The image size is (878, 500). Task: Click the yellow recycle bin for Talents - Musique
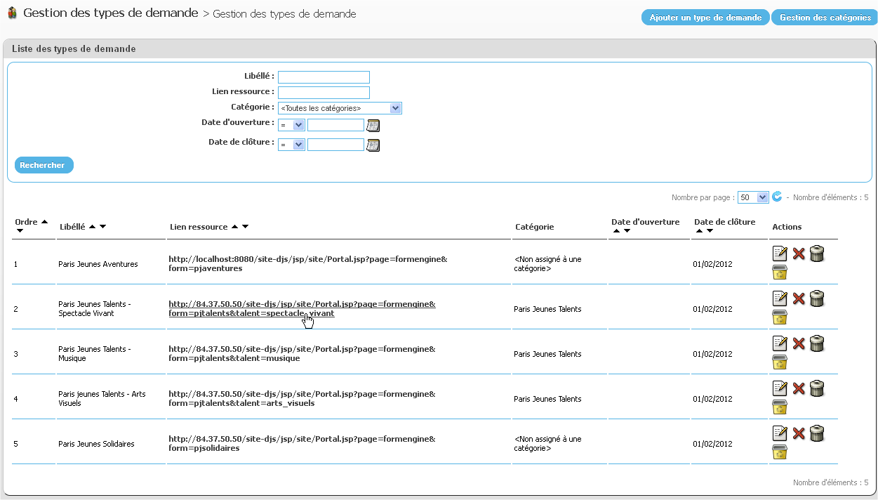point(780,362)
